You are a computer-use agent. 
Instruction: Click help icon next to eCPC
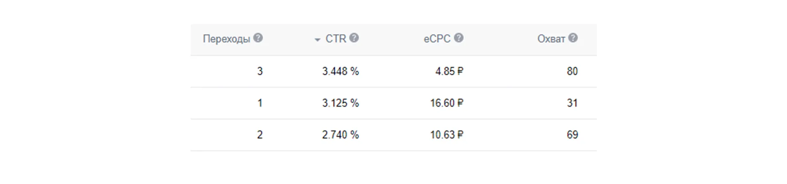pos(459,38)
